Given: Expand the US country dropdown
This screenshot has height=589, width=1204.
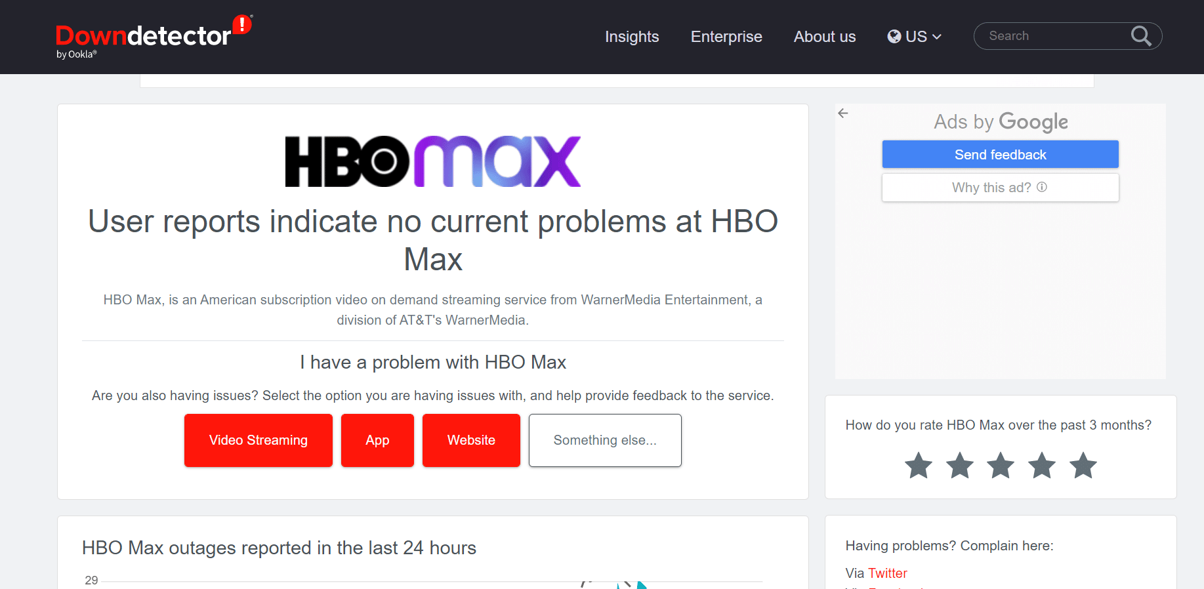Looking at the screenshot, I should point(915,37).
